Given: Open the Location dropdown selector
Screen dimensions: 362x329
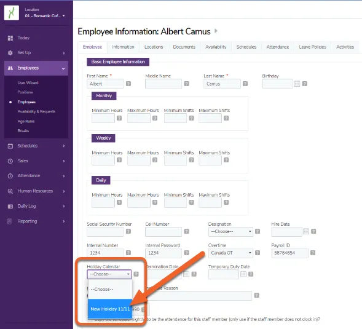Looking at the screenshot, I should (x=45, y=16).
